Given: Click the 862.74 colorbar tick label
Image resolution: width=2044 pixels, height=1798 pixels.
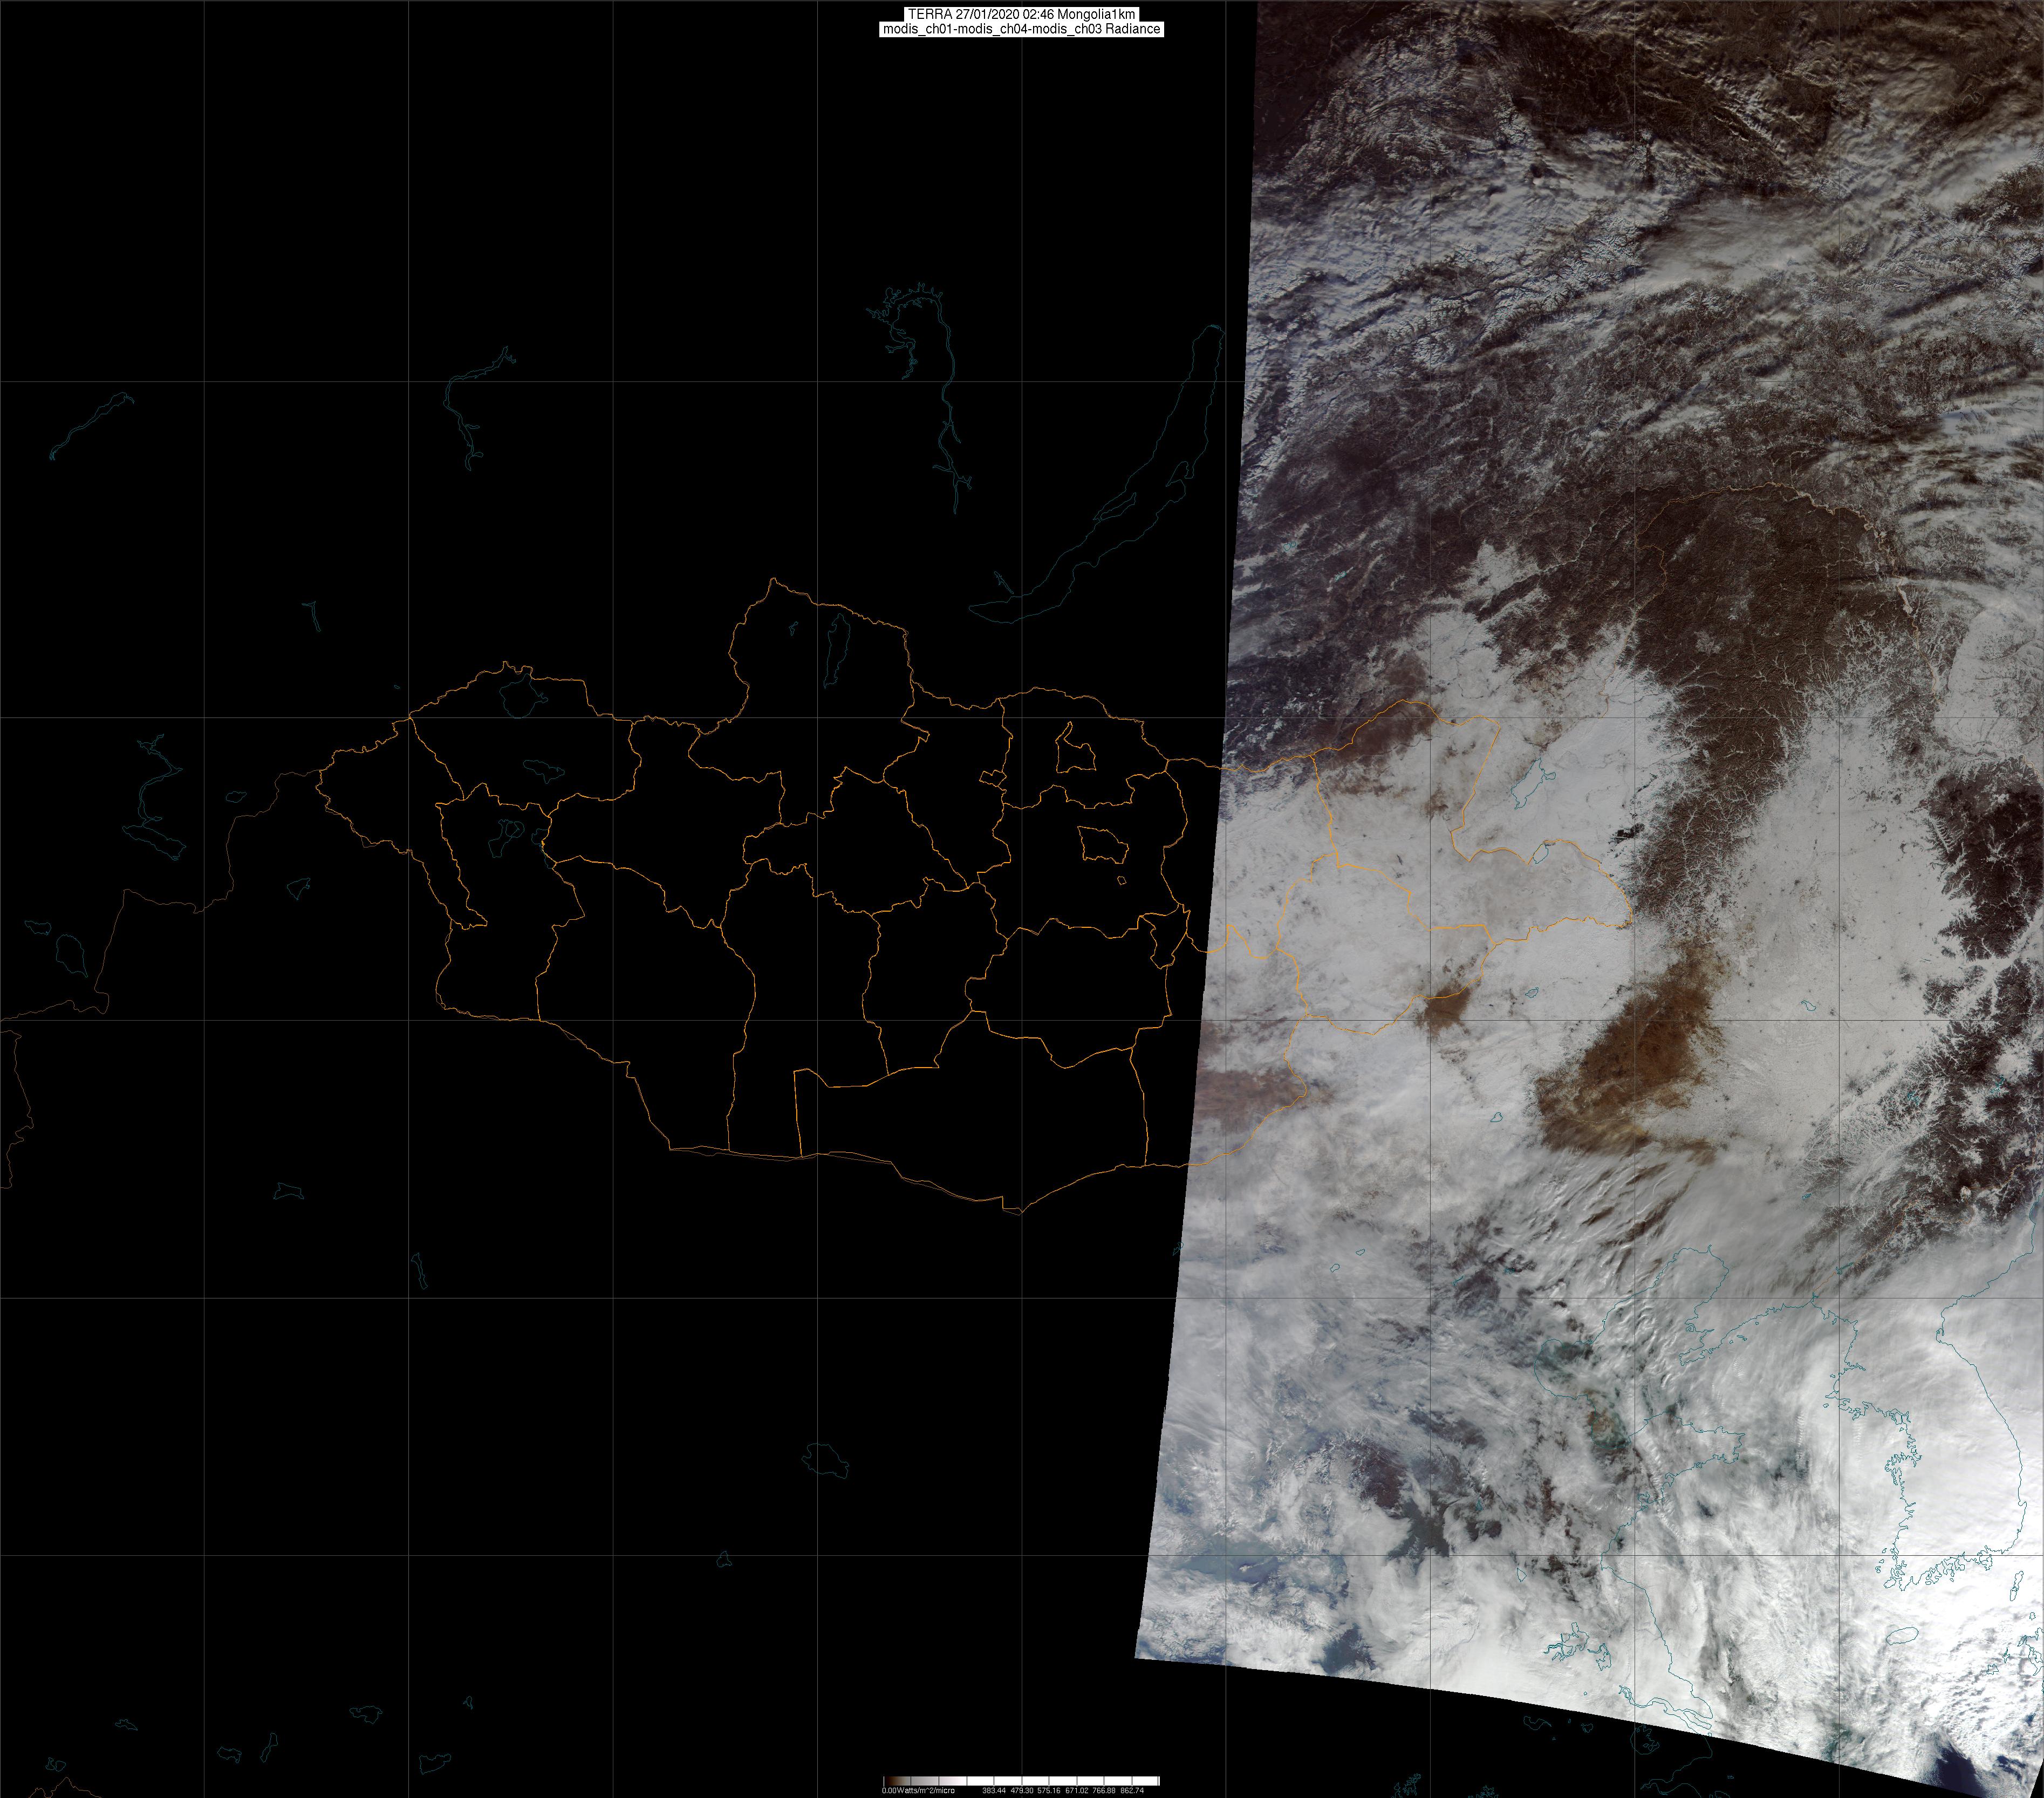Looking at the screenshot, I should click(x=1132, y=1791).
